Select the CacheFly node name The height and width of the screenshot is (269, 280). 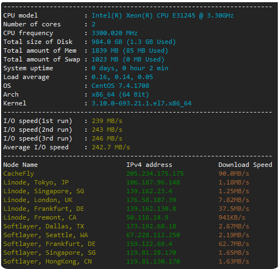19,173
